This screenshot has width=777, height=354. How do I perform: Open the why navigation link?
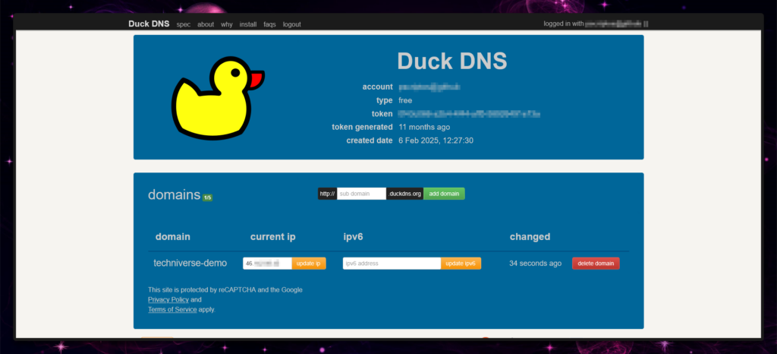click(x=227, y=24)
